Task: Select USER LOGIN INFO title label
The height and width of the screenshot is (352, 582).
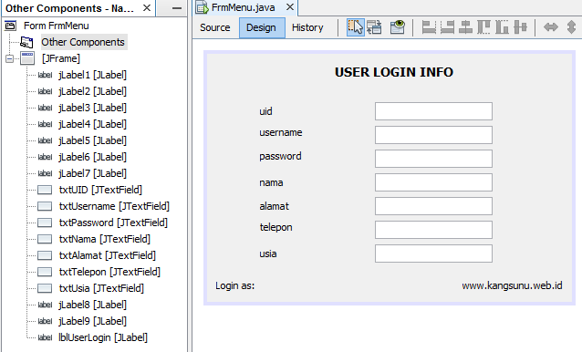Action: [x=394, y=72]
